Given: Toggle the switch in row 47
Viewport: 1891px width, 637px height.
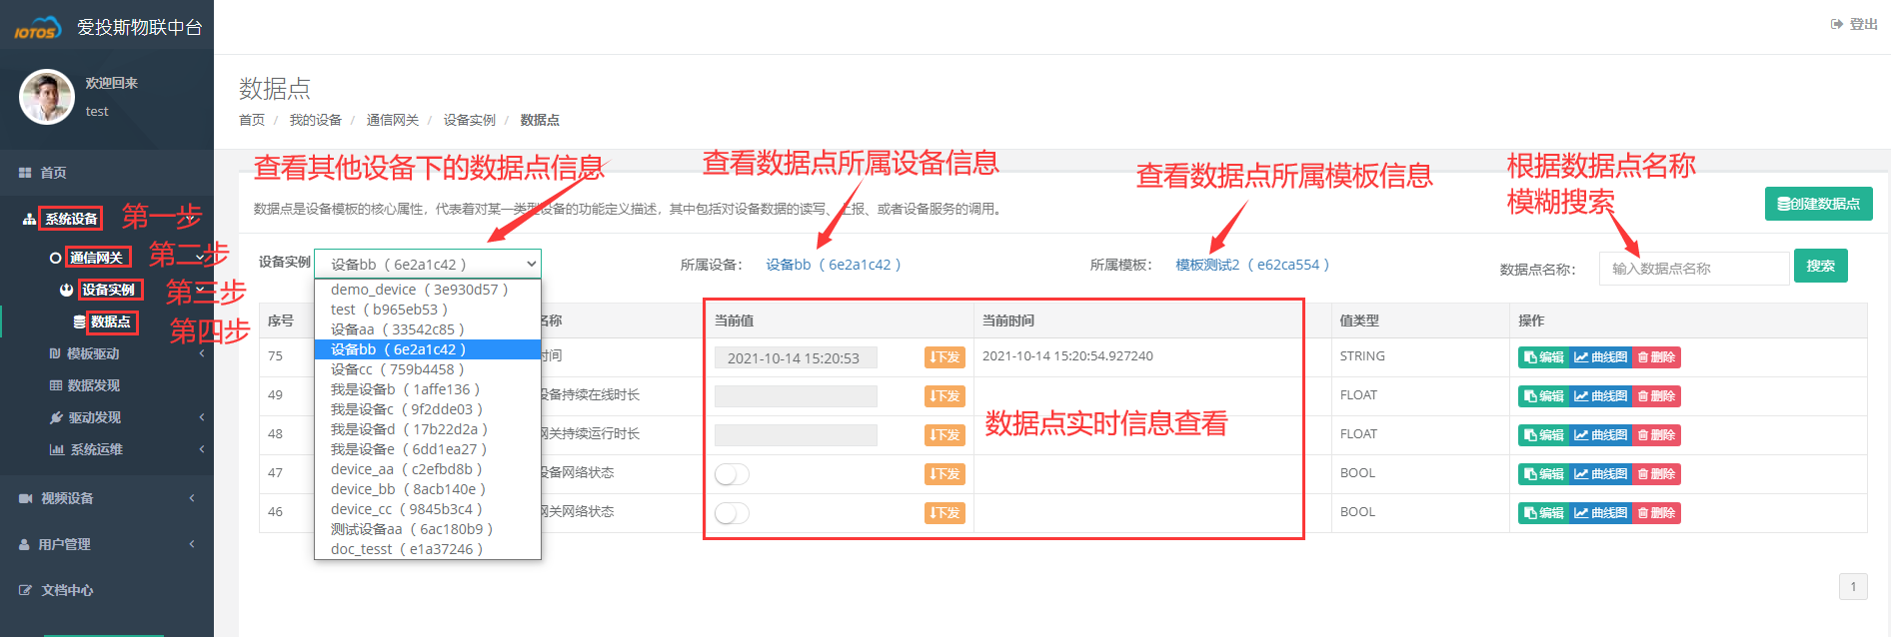Looking at the screenshot, I should [x=732, y=474].
